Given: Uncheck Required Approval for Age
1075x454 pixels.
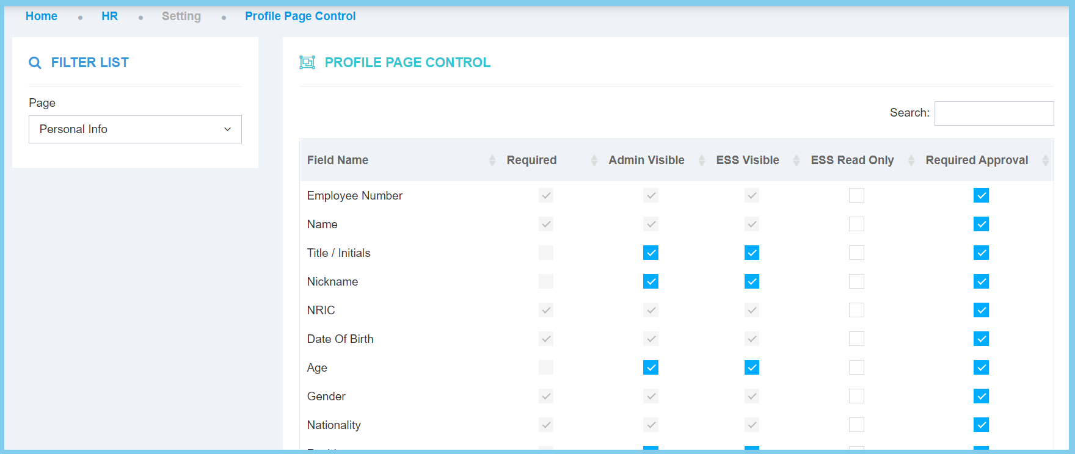Looking at the screenshot, I should tap(981, 367).
